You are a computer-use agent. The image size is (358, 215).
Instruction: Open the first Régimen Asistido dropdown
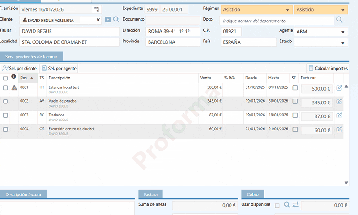(x=256, y=10)
